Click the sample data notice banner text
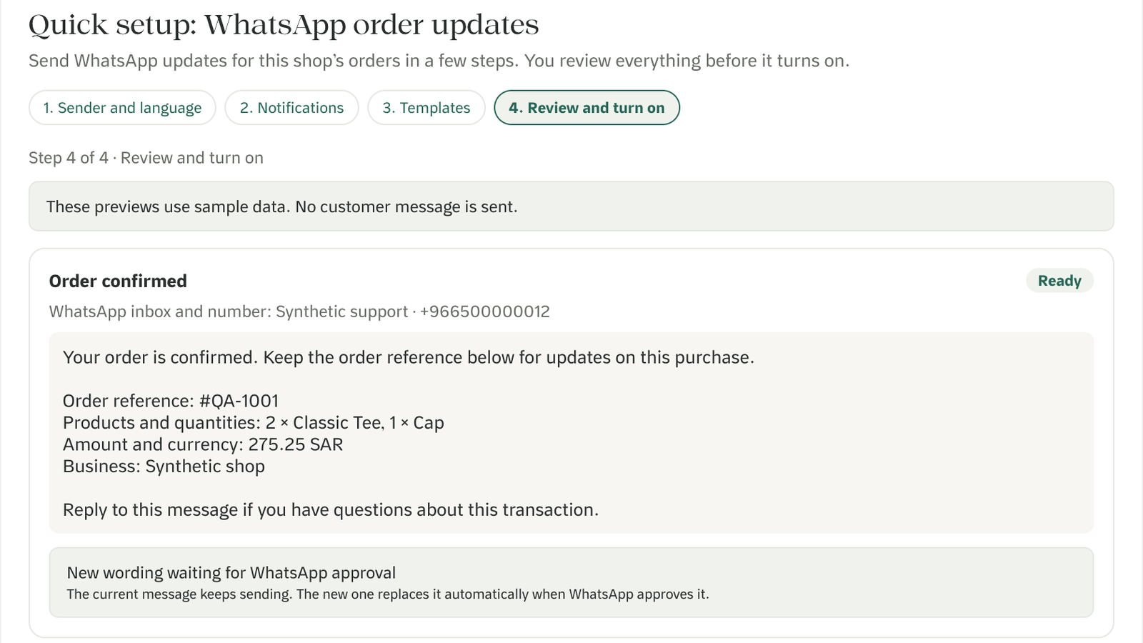The height and width of the screenshot is (643, 1143). (x=281, y=206)
